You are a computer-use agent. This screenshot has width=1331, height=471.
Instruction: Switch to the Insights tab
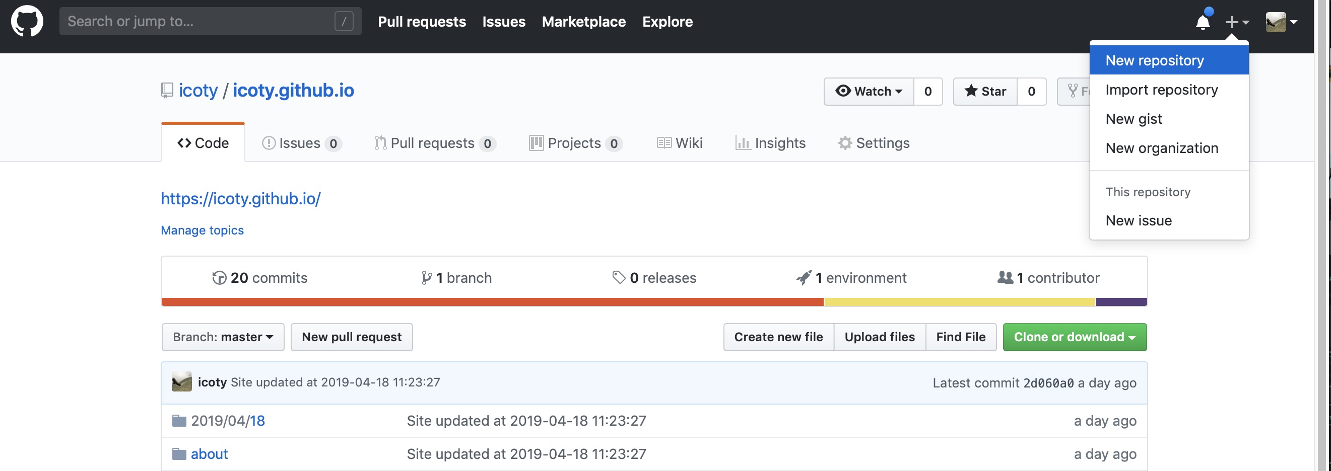point(770,143)
